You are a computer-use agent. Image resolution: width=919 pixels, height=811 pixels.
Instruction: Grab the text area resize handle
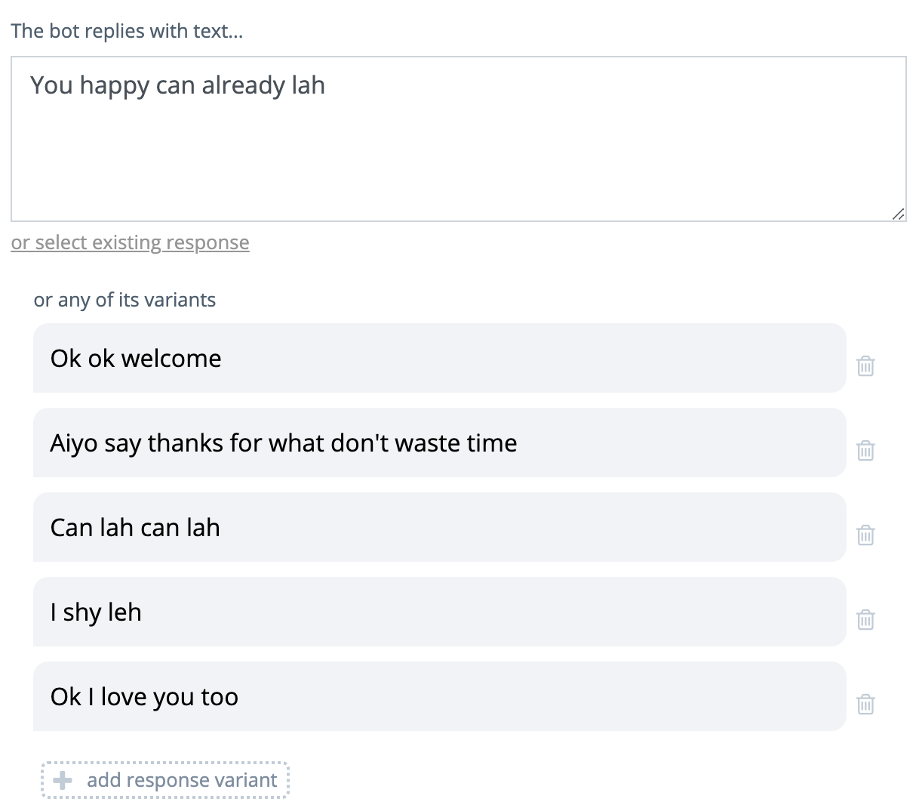click(x=898, y=214)
